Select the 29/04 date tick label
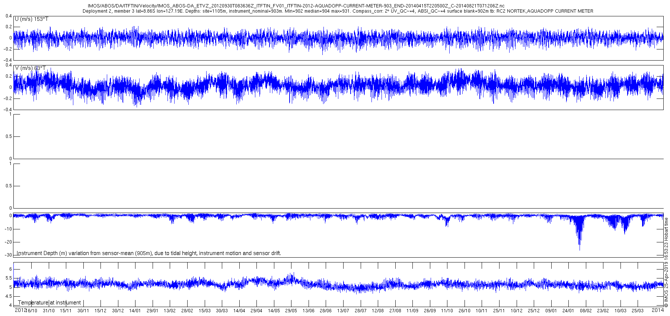The width and height of the screenshot is (670, 316). coord(256,311)
